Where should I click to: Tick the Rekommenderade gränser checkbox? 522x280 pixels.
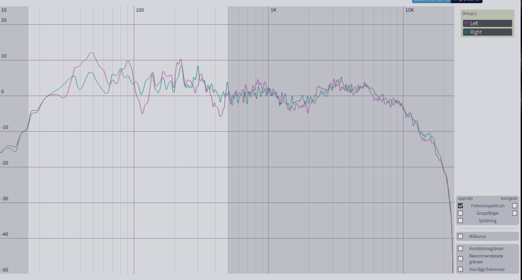(460, 259)
